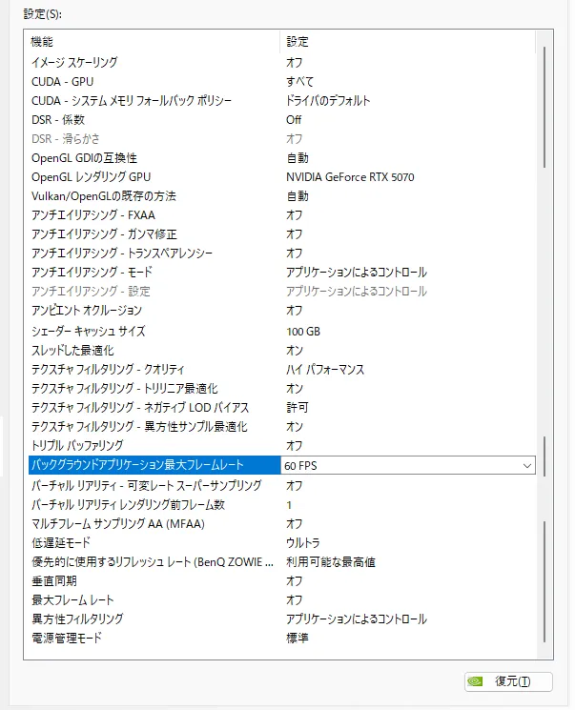Select the 垂直同期 row
The height and width of the screenshot is (710, 575).
(x=282, y=581)
